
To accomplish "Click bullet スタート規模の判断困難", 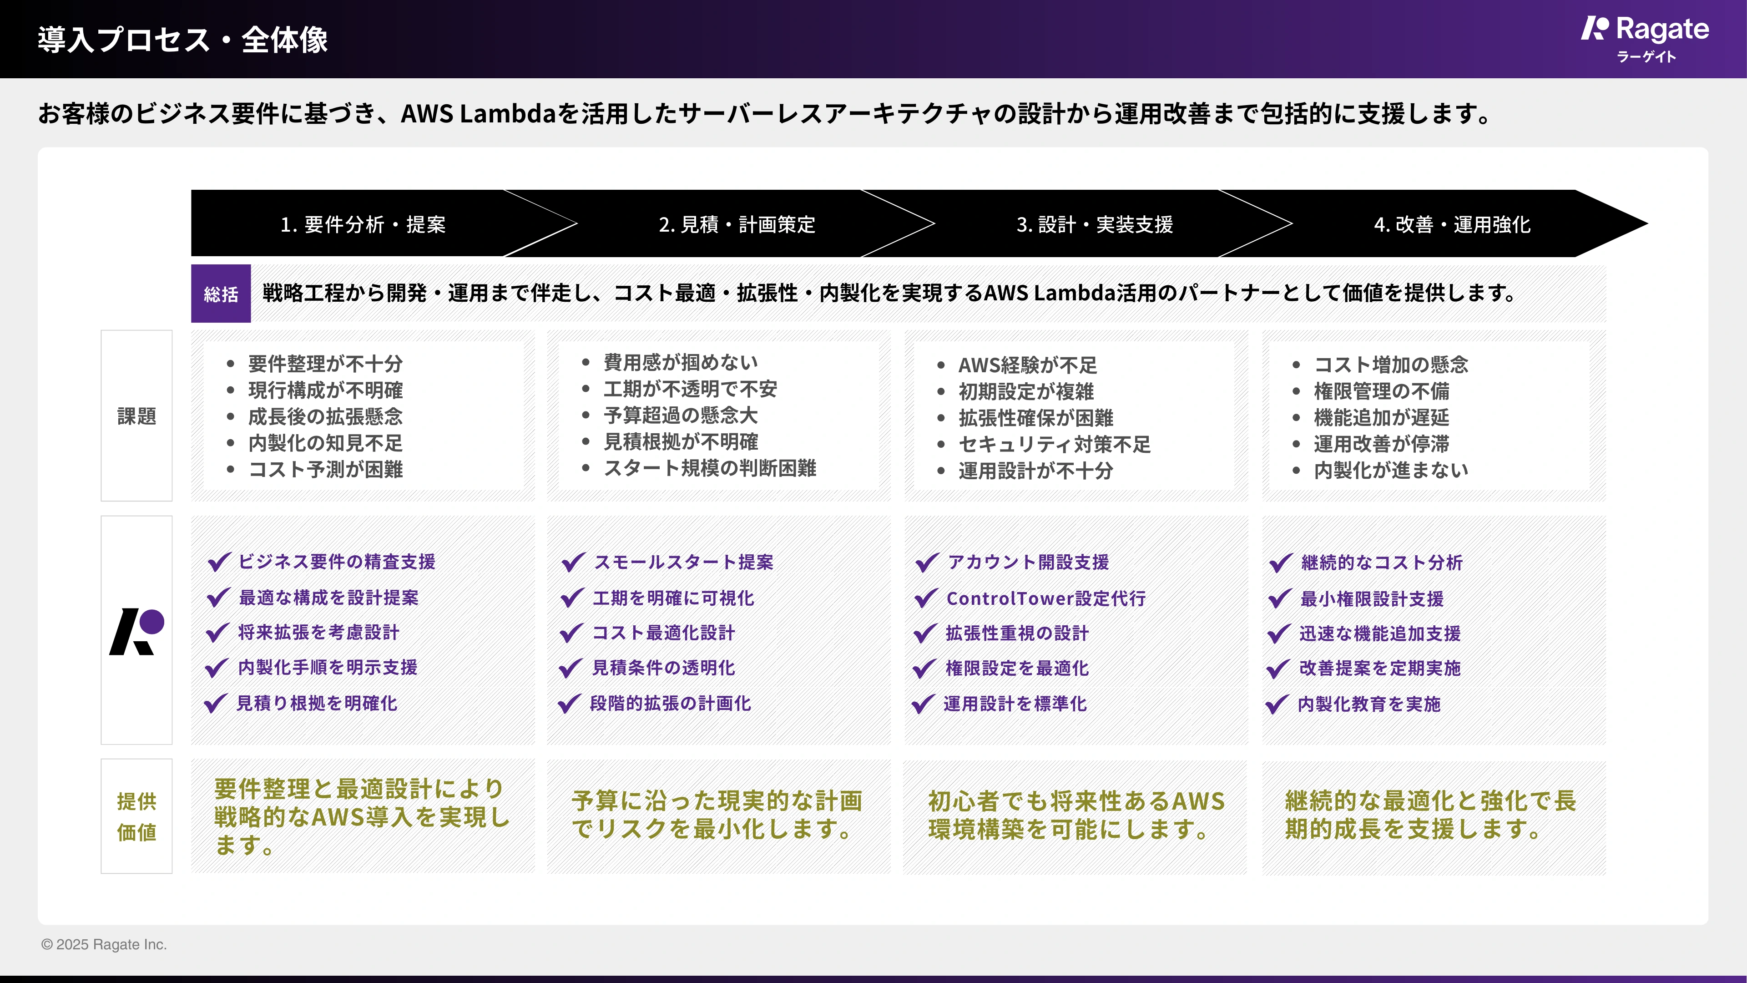I will [710, 468].
